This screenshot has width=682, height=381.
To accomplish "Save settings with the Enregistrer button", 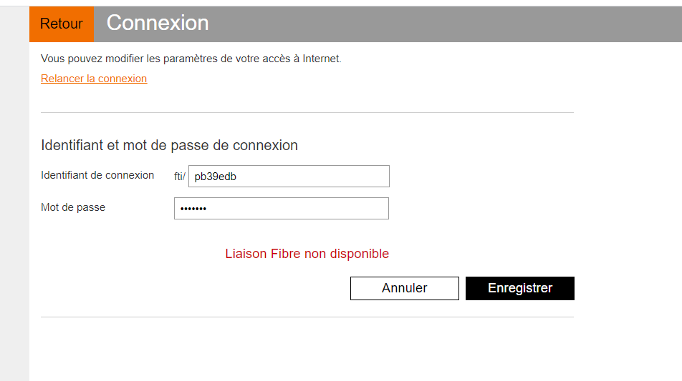I will (x=519, y=288).
